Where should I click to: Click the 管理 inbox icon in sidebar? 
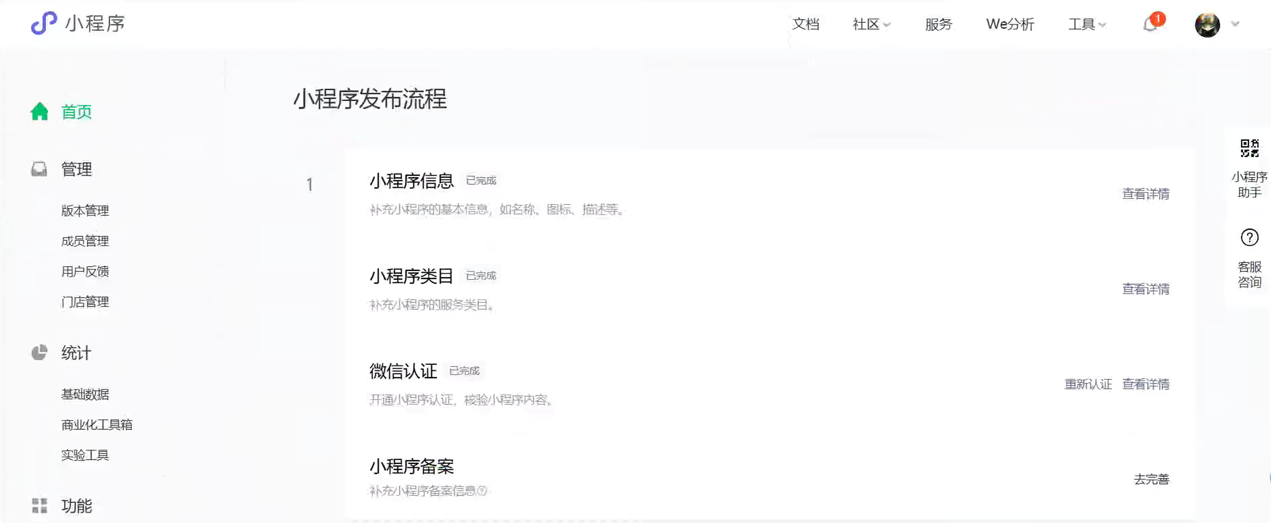tap(40, 169)
